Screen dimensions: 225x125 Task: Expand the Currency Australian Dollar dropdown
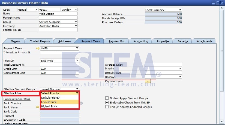point(76,26)
